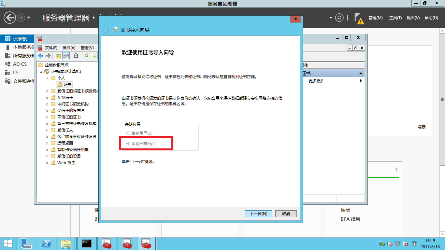Click the Server Manager refresh icon
This screenshot has width=445, height=250.
339,18
